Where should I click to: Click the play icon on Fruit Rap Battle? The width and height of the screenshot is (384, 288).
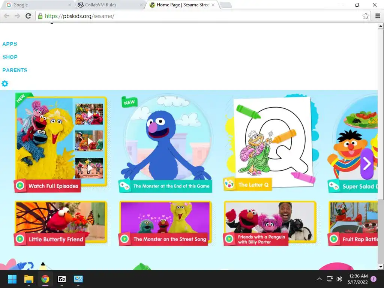[334, 239]
